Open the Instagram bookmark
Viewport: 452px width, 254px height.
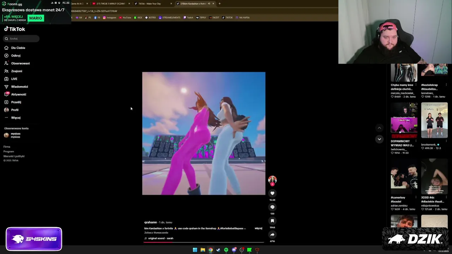[x=109, y=17]
